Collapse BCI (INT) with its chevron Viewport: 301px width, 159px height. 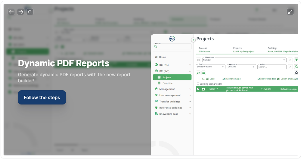(190, 71)
